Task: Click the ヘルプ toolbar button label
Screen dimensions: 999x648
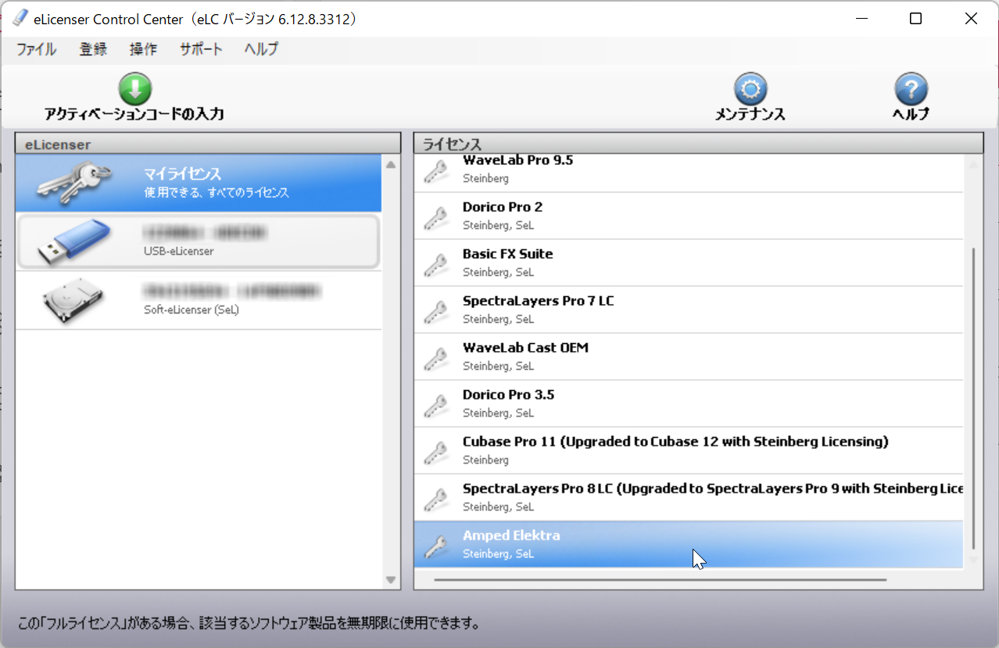Action: pyautogui.click(x=911, y=114)
